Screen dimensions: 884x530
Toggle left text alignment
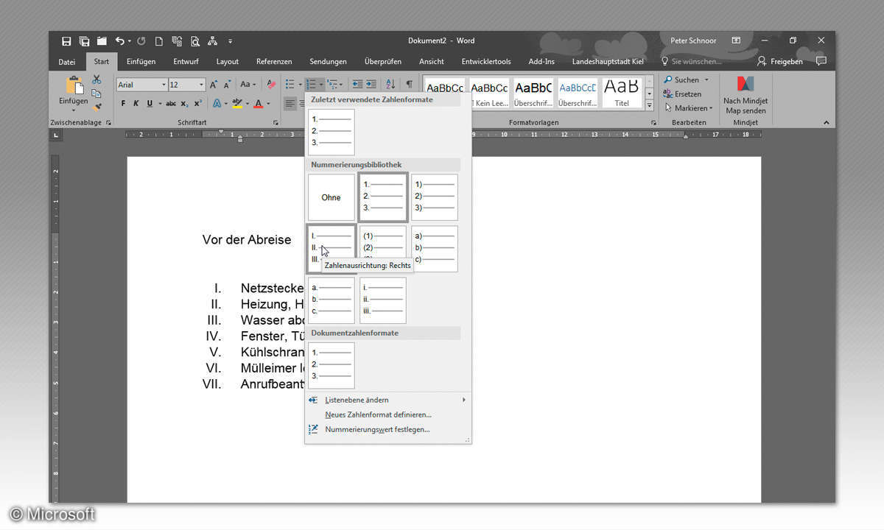click(290, 104)
